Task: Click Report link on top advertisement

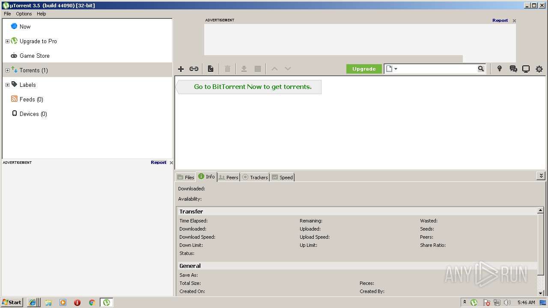Action: (500, 20)
